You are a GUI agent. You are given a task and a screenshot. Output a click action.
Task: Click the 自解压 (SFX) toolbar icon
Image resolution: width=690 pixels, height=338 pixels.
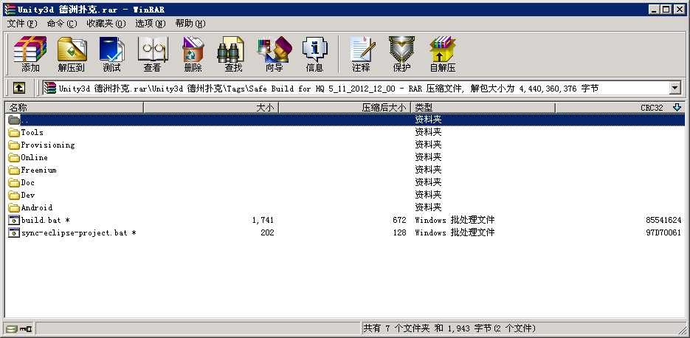[x=442, y=54]
